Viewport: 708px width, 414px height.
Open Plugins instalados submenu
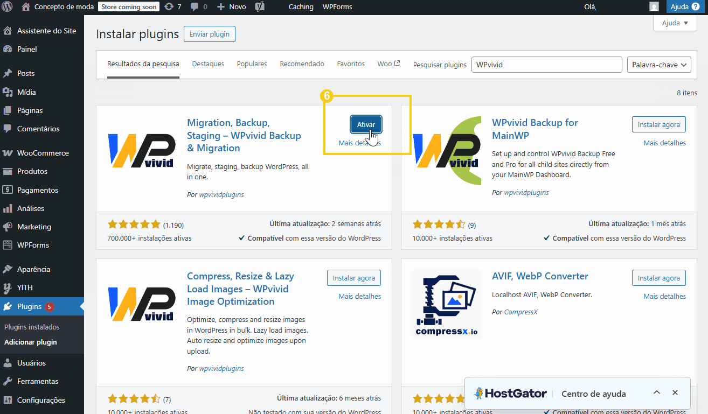(x=32, y=327)
